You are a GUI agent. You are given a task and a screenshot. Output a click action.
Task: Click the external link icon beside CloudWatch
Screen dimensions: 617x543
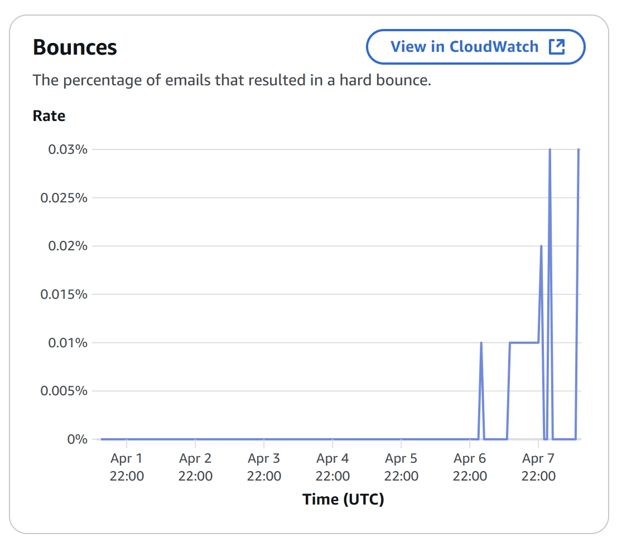click(557, 47)
